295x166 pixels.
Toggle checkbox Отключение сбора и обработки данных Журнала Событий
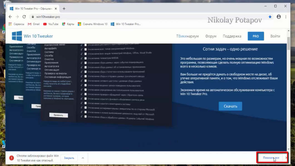pos(85,117)
